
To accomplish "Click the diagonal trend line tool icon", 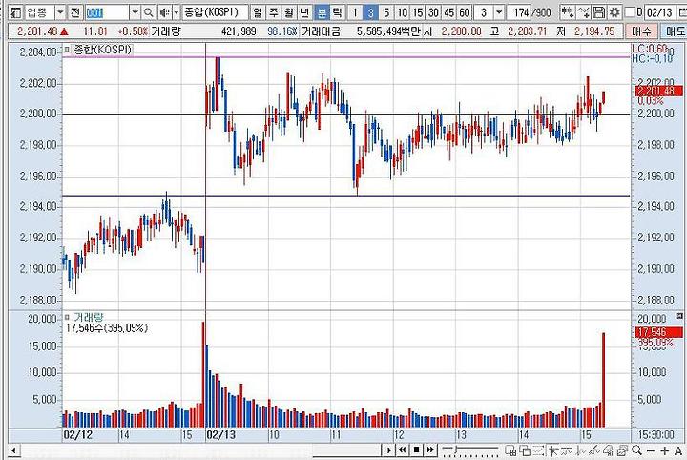I will 594,450.
